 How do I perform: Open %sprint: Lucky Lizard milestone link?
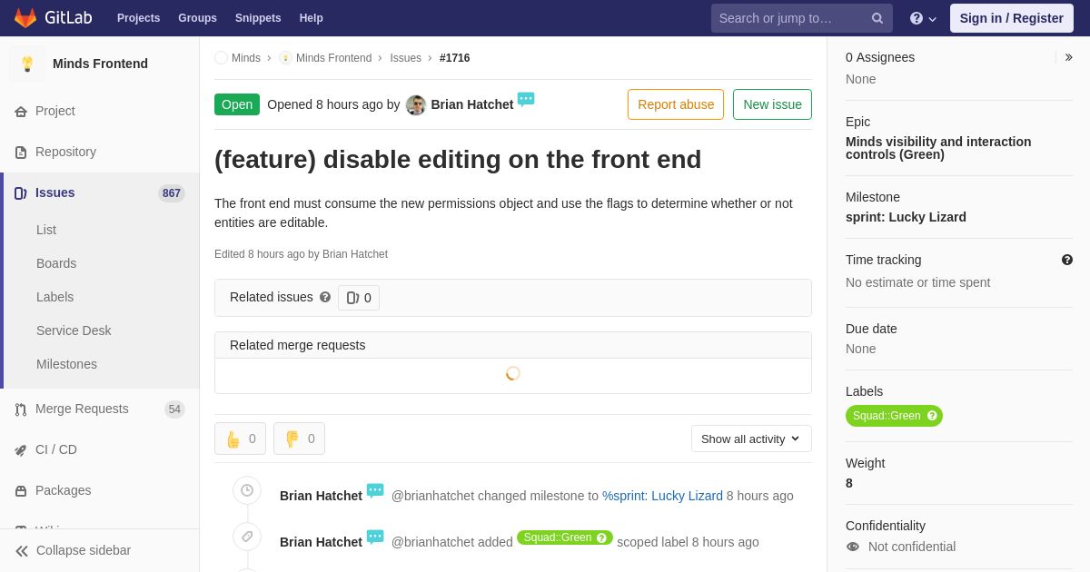click(662, 496)
